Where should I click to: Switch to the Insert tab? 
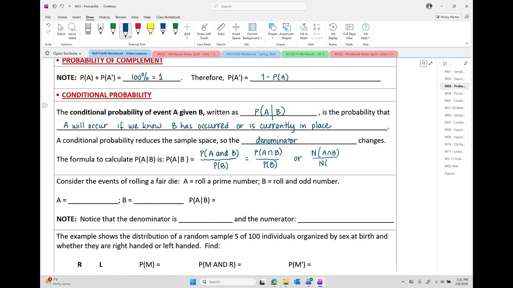tap(77, 17)
